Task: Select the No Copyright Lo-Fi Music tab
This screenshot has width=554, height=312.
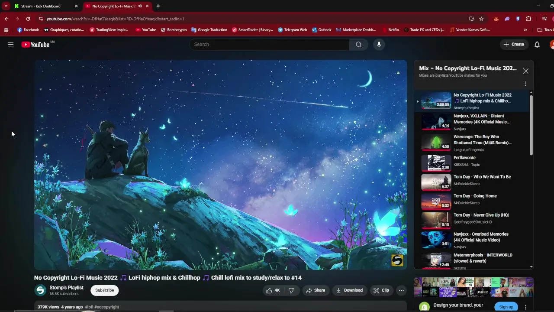Action: (114, 6)
